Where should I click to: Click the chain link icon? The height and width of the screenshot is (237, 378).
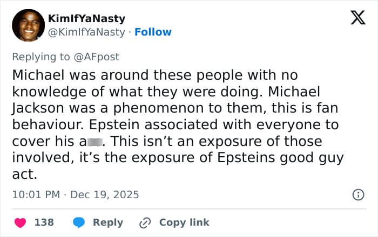click(145, 222)
